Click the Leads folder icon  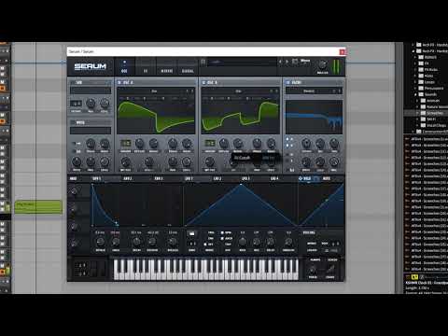pyautogui.click(x=421, y=82)
